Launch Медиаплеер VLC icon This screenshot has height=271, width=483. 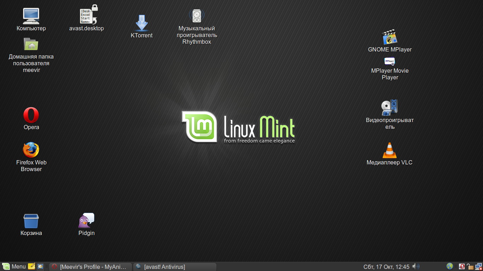pos(390,150)
